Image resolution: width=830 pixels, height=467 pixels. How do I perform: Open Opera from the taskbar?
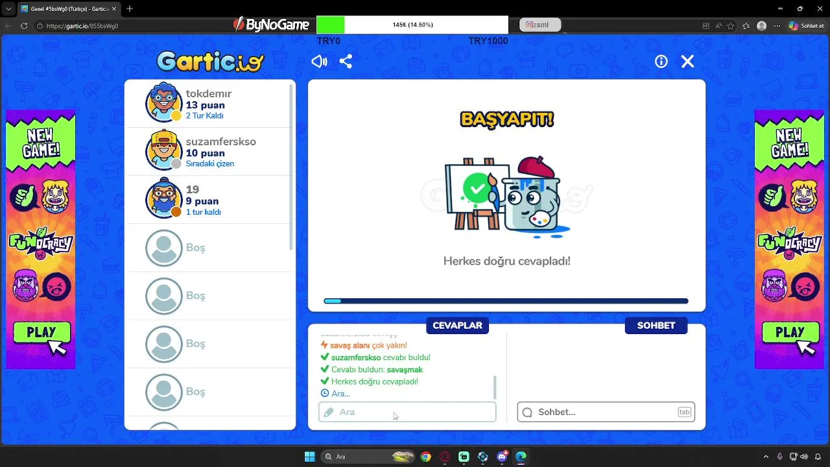point(445,457)
